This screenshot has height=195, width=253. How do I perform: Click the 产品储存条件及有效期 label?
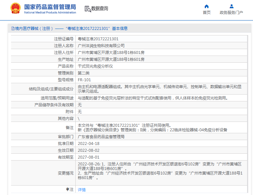(x=54, y=105)
